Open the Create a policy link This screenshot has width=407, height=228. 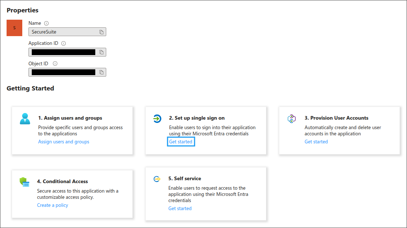[x=53, y=205]
